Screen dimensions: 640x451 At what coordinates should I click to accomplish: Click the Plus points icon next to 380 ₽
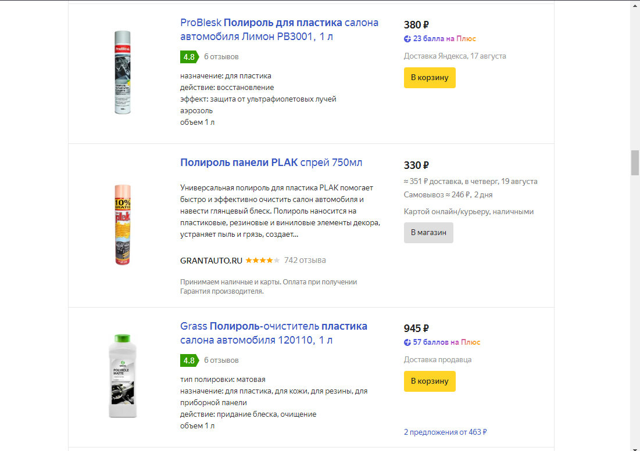point(406,38)
